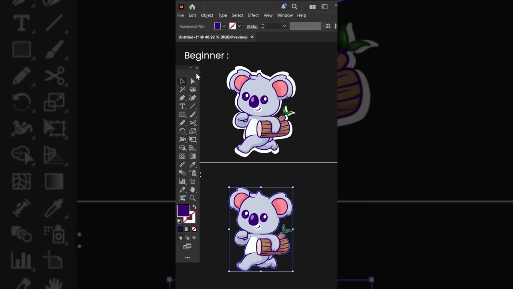Screen dimensions: 513x289
Task: Select the Paintbrush tool
Action: [193, 114]
